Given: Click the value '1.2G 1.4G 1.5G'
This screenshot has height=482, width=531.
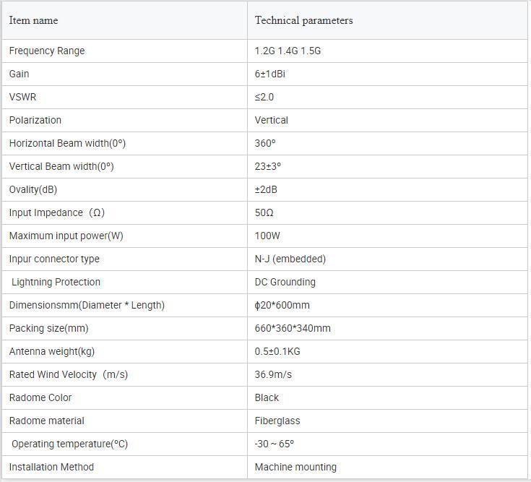Looking at the screenshot, I should (x=288, y=51).
